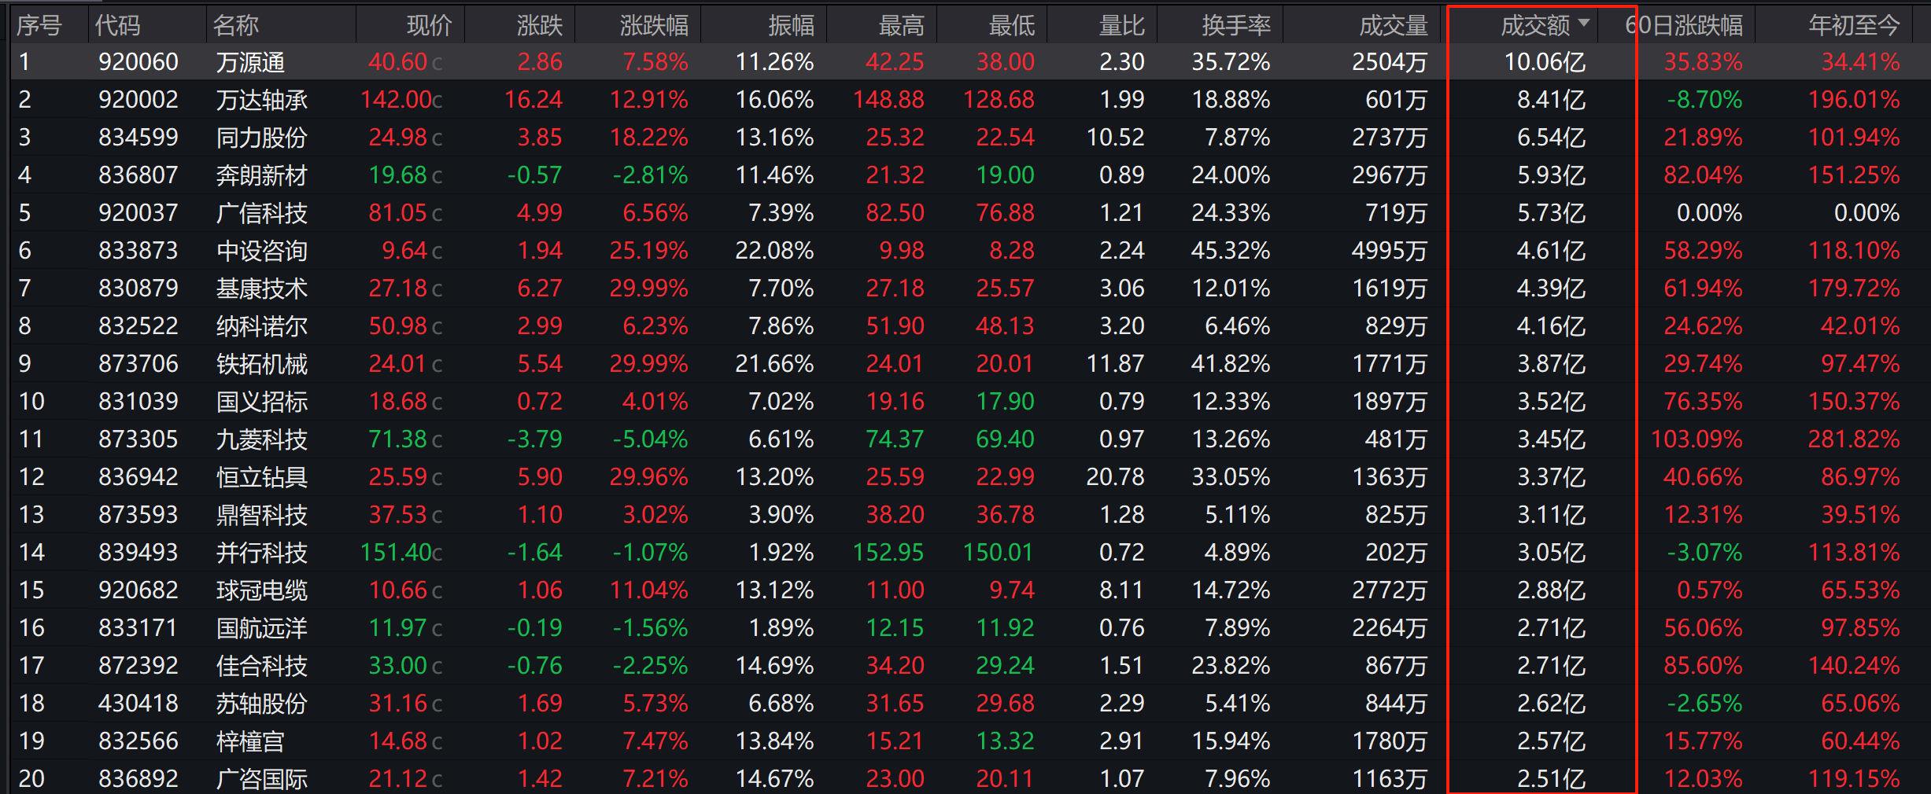
Task: Select stock 恒立钻具
Action: pyautogui.click(x=262, y=477)
